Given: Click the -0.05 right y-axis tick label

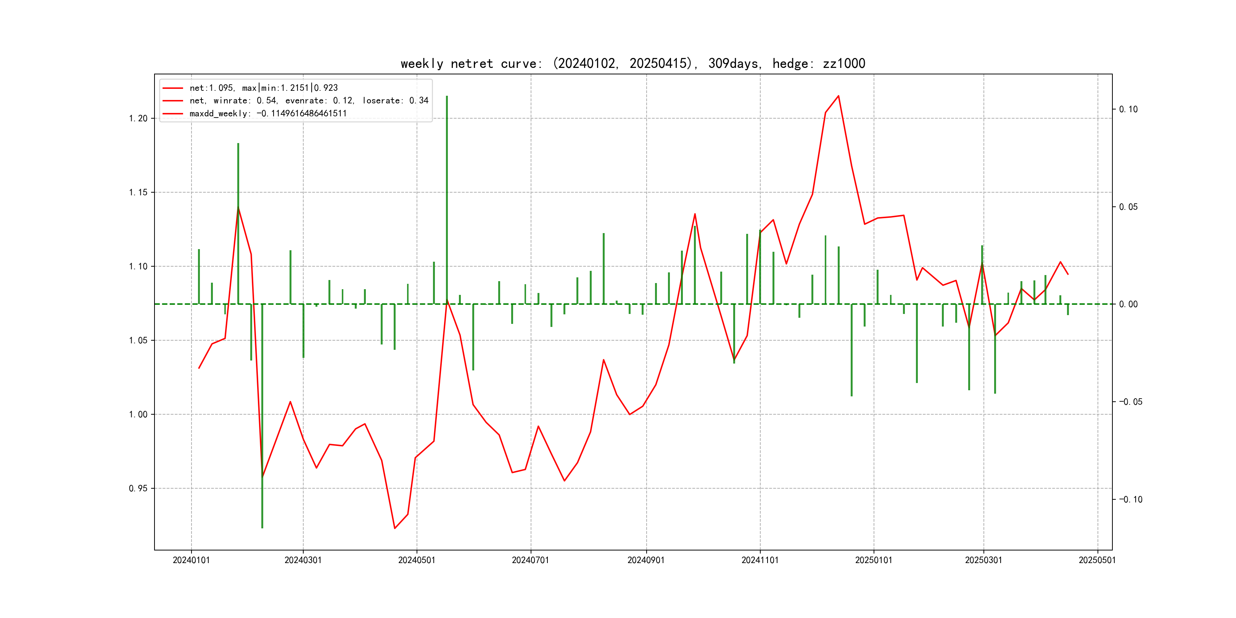Looking at the screenshot, I should point(1130,402).
